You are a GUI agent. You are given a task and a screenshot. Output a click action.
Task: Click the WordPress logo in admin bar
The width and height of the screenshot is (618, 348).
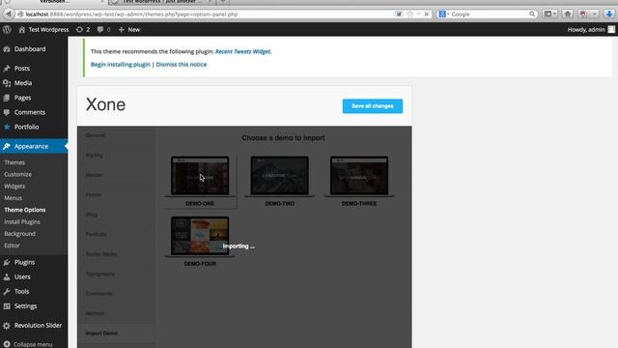(7, 30)
